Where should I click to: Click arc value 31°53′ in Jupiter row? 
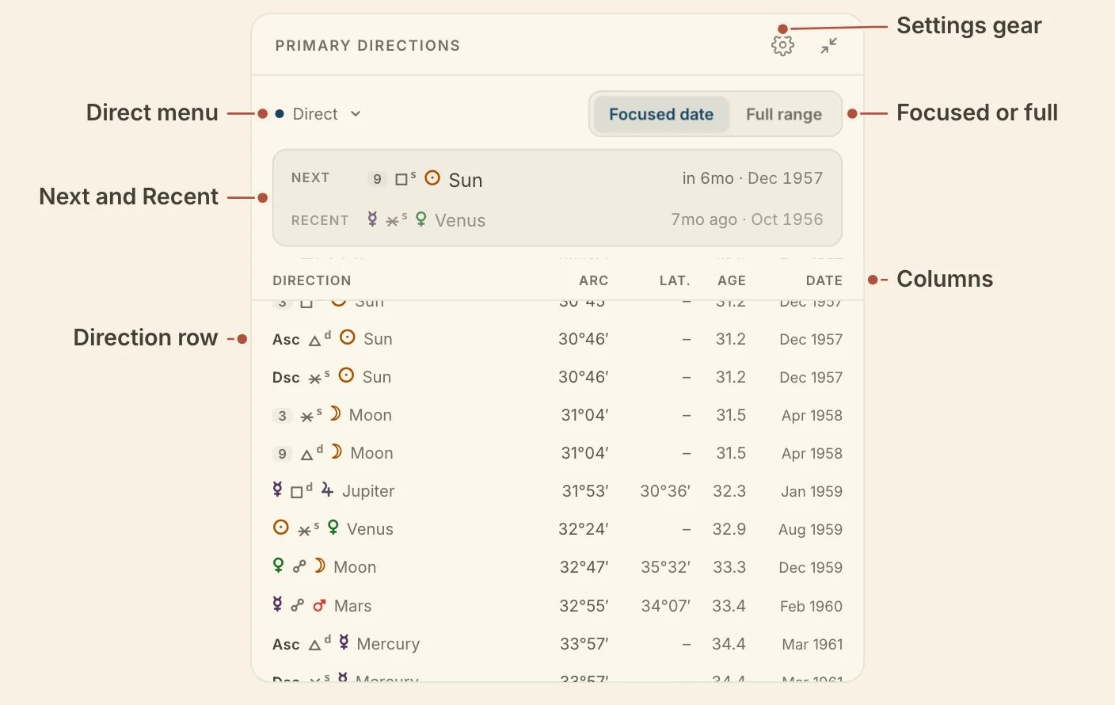click(x=585, y=491)
